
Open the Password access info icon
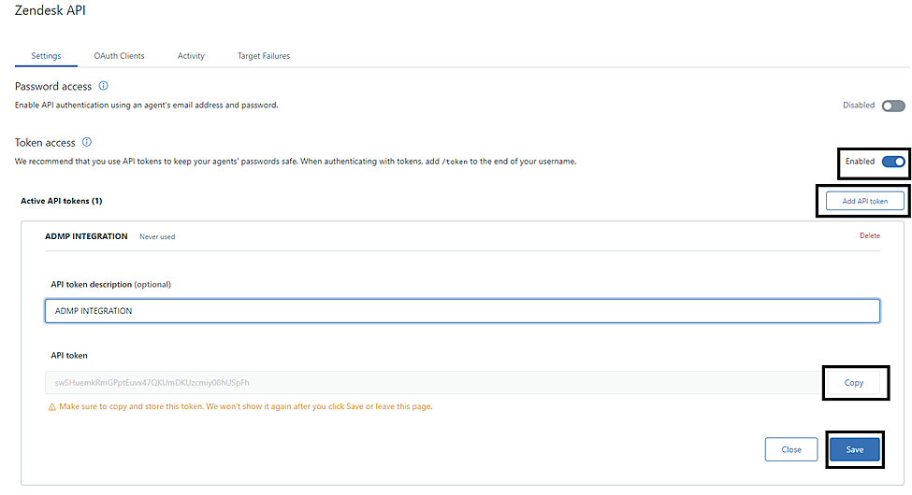103,86
